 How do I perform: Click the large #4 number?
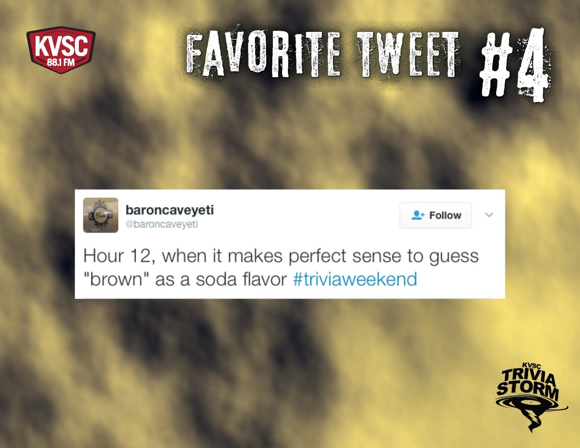click(x=515, y=65)
